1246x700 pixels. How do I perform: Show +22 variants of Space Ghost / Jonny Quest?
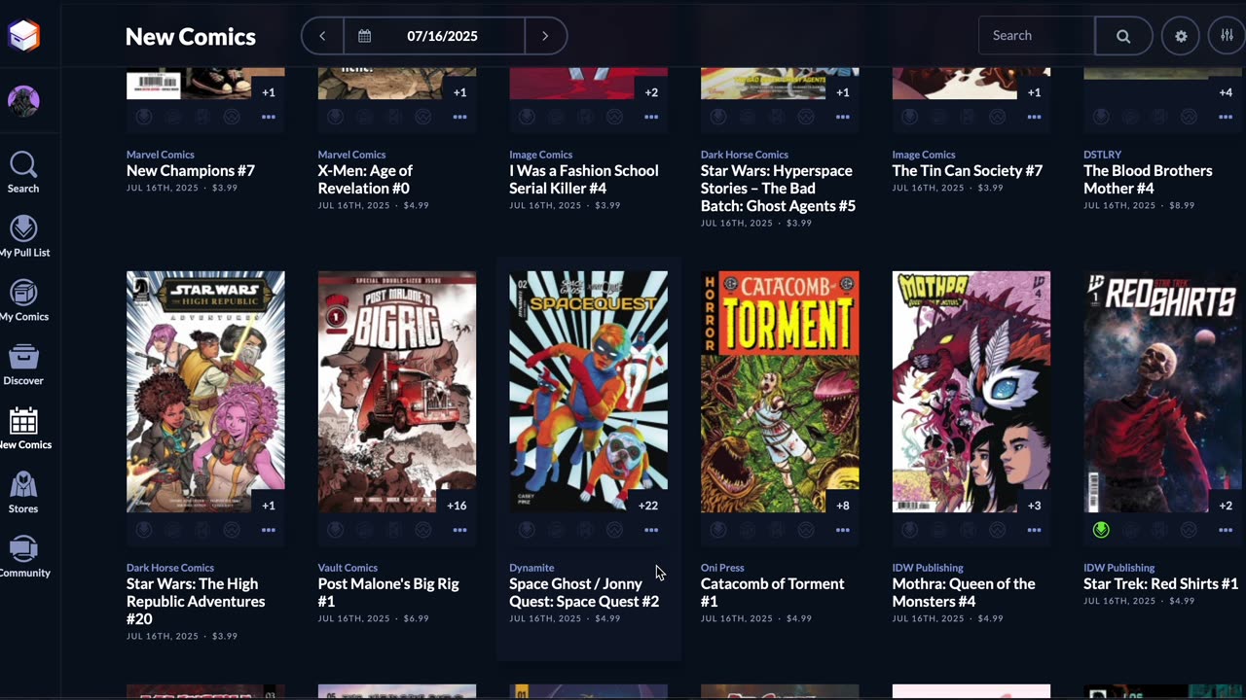pos(648,506)
